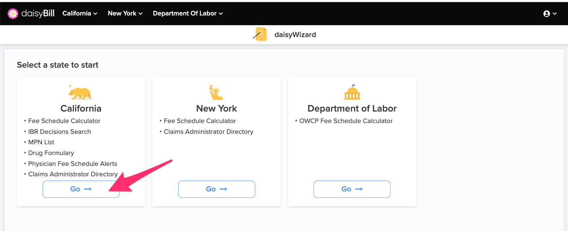Select the New York card heading
This screenshot has height=231, width=568.
[217, 108]
